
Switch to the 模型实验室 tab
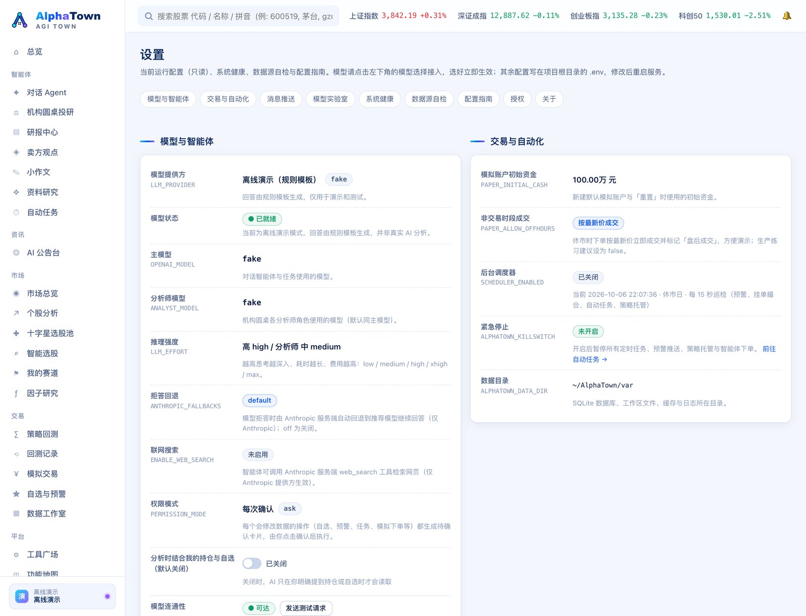[x=330, y=99]
